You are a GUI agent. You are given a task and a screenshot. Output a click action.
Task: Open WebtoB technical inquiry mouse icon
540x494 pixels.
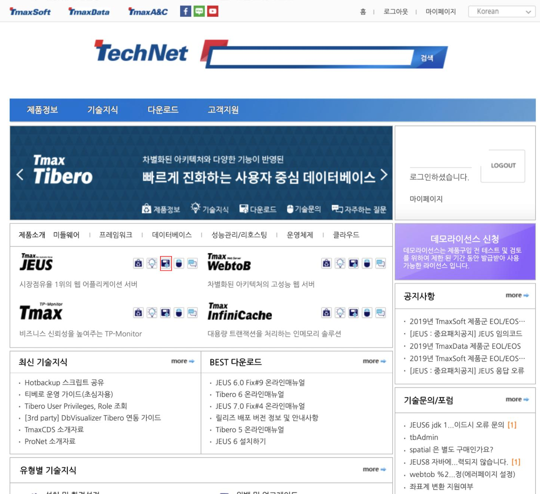tap(367, 263)
